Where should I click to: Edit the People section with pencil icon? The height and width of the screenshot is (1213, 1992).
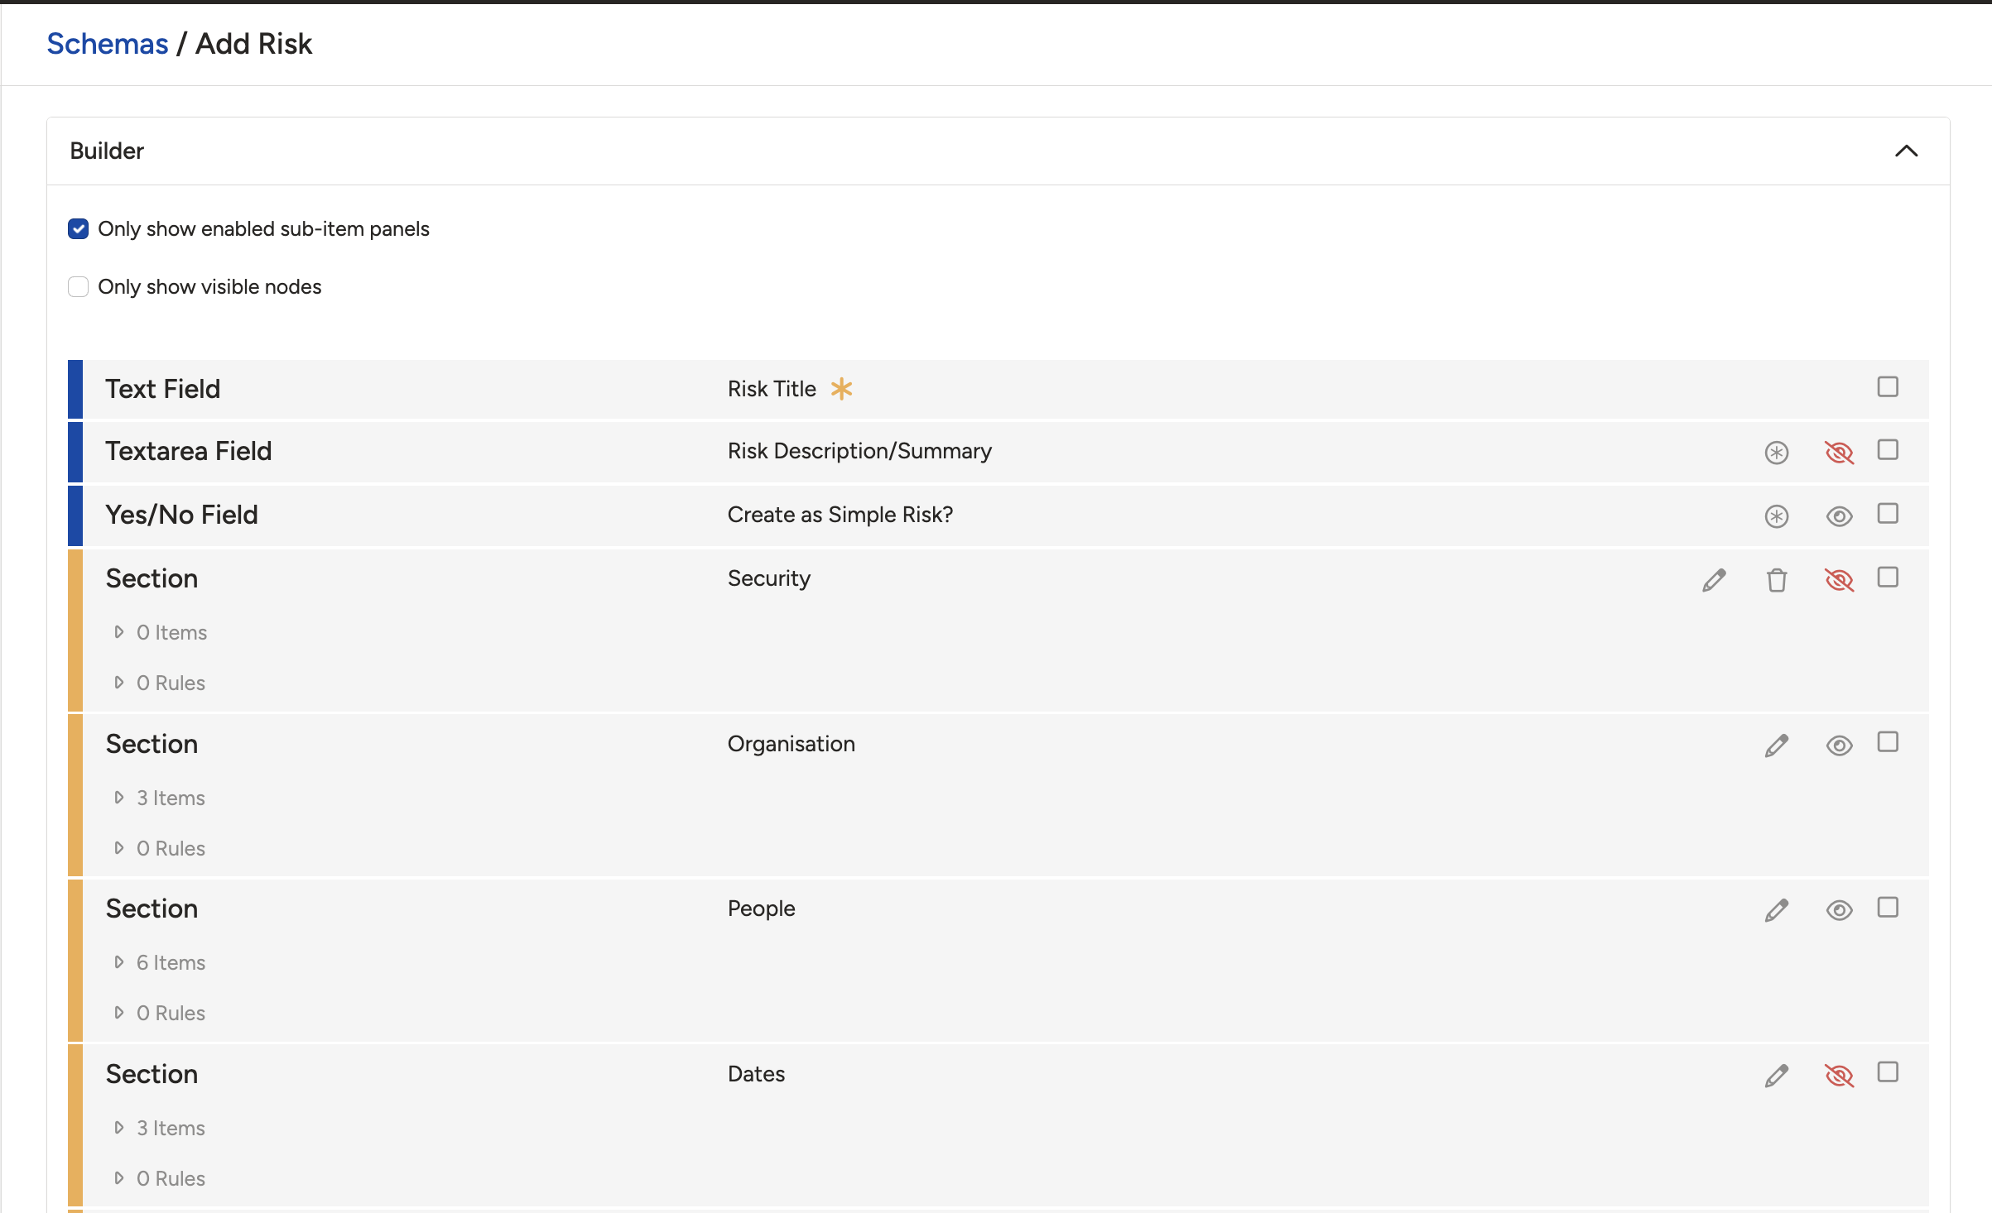[1776, 910]
